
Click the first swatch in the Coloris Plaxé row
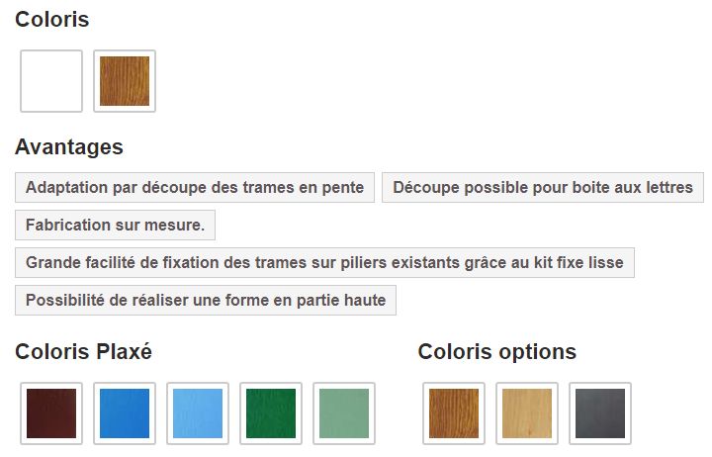(x=51, y=413)
